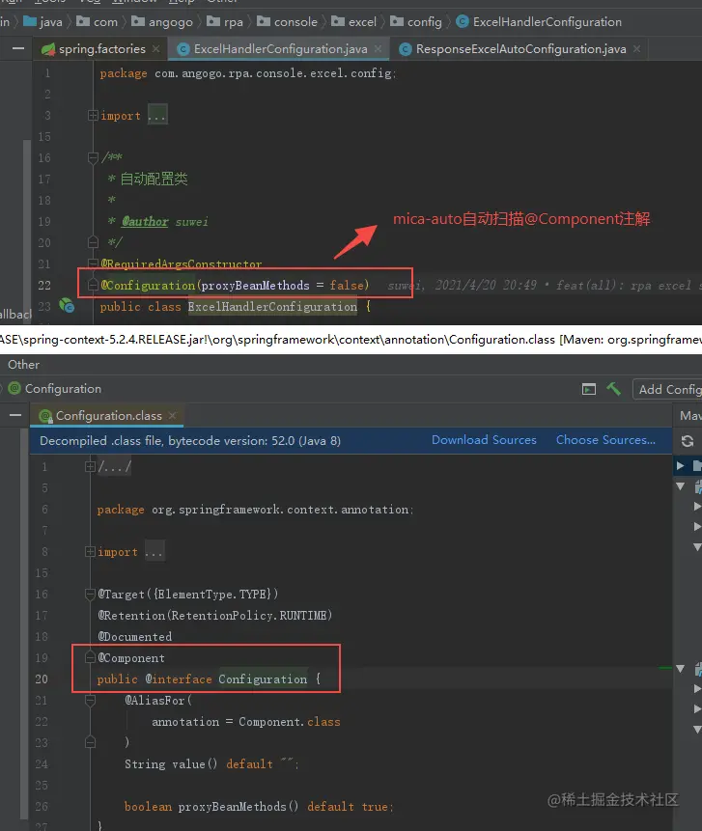Click the @author Javadoc tag
702x831 pixels.
[145, 221]
